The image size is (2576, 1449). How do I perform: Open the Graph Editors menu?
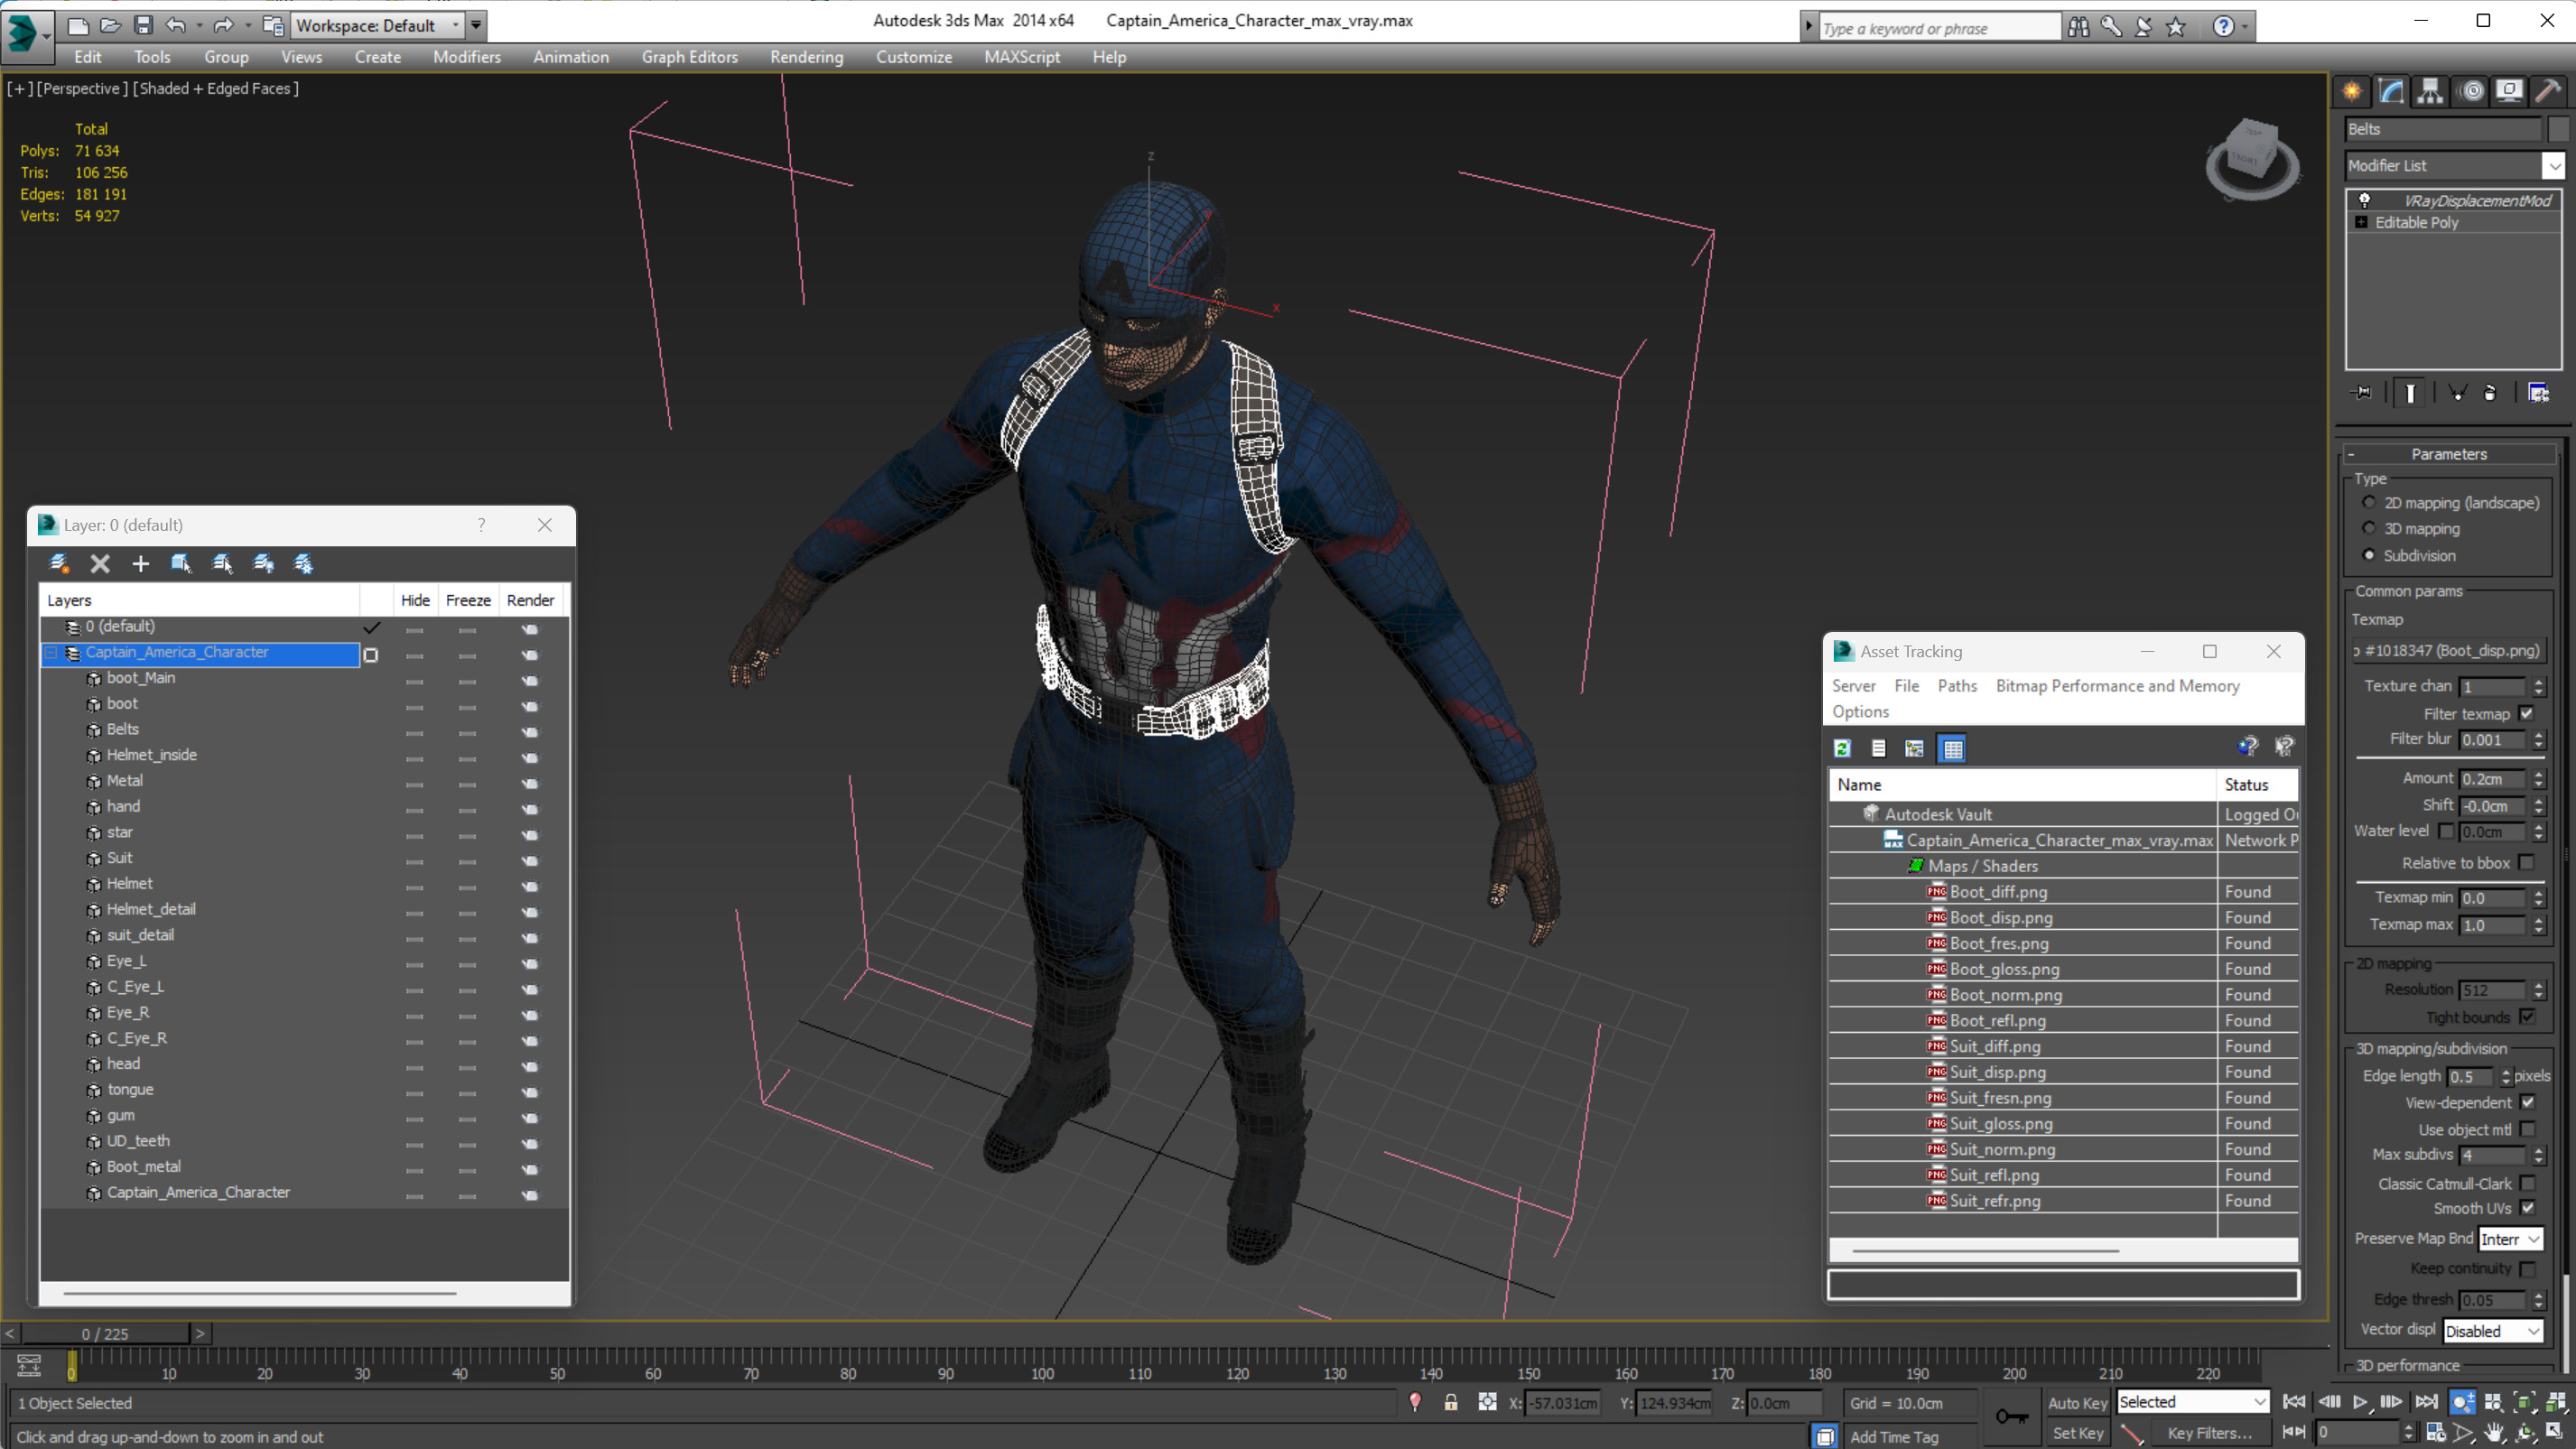[690, 57]
